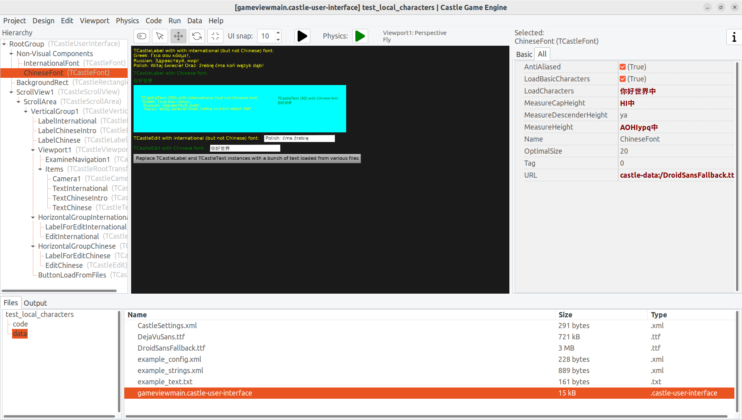Select example_strings.xml file

click(x=170, y=370)
